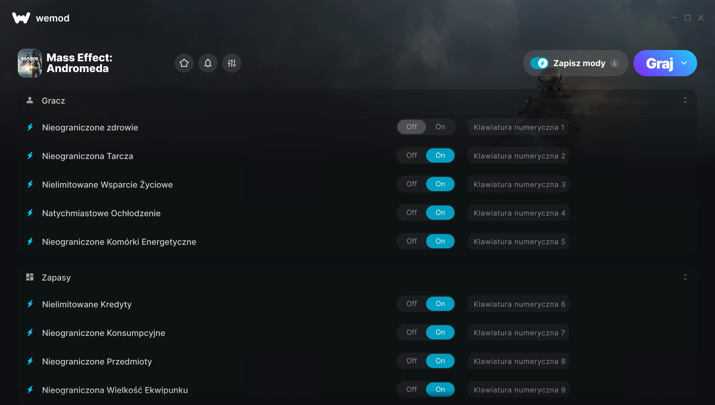Viewport: 715px width, 405px height.
Task: Disable Nielimitowane Kredyty cheat
Action: pos(411,304)
